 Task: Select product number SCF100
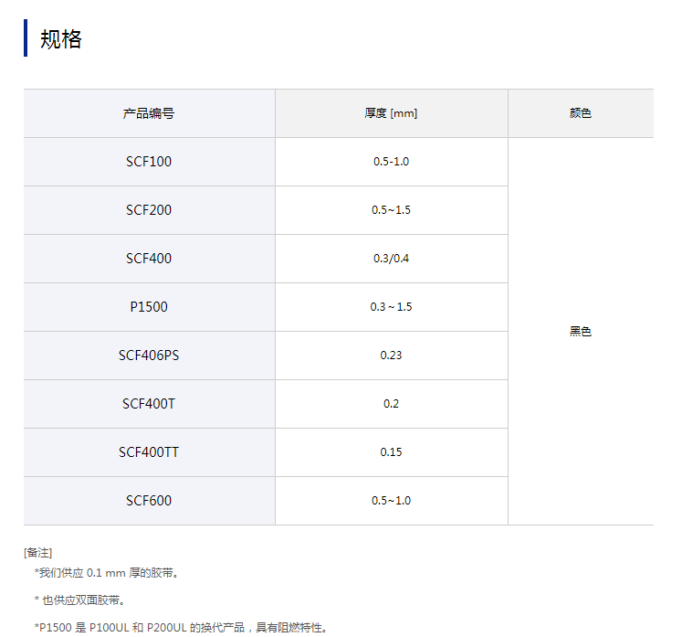click(x=149, y=162)
